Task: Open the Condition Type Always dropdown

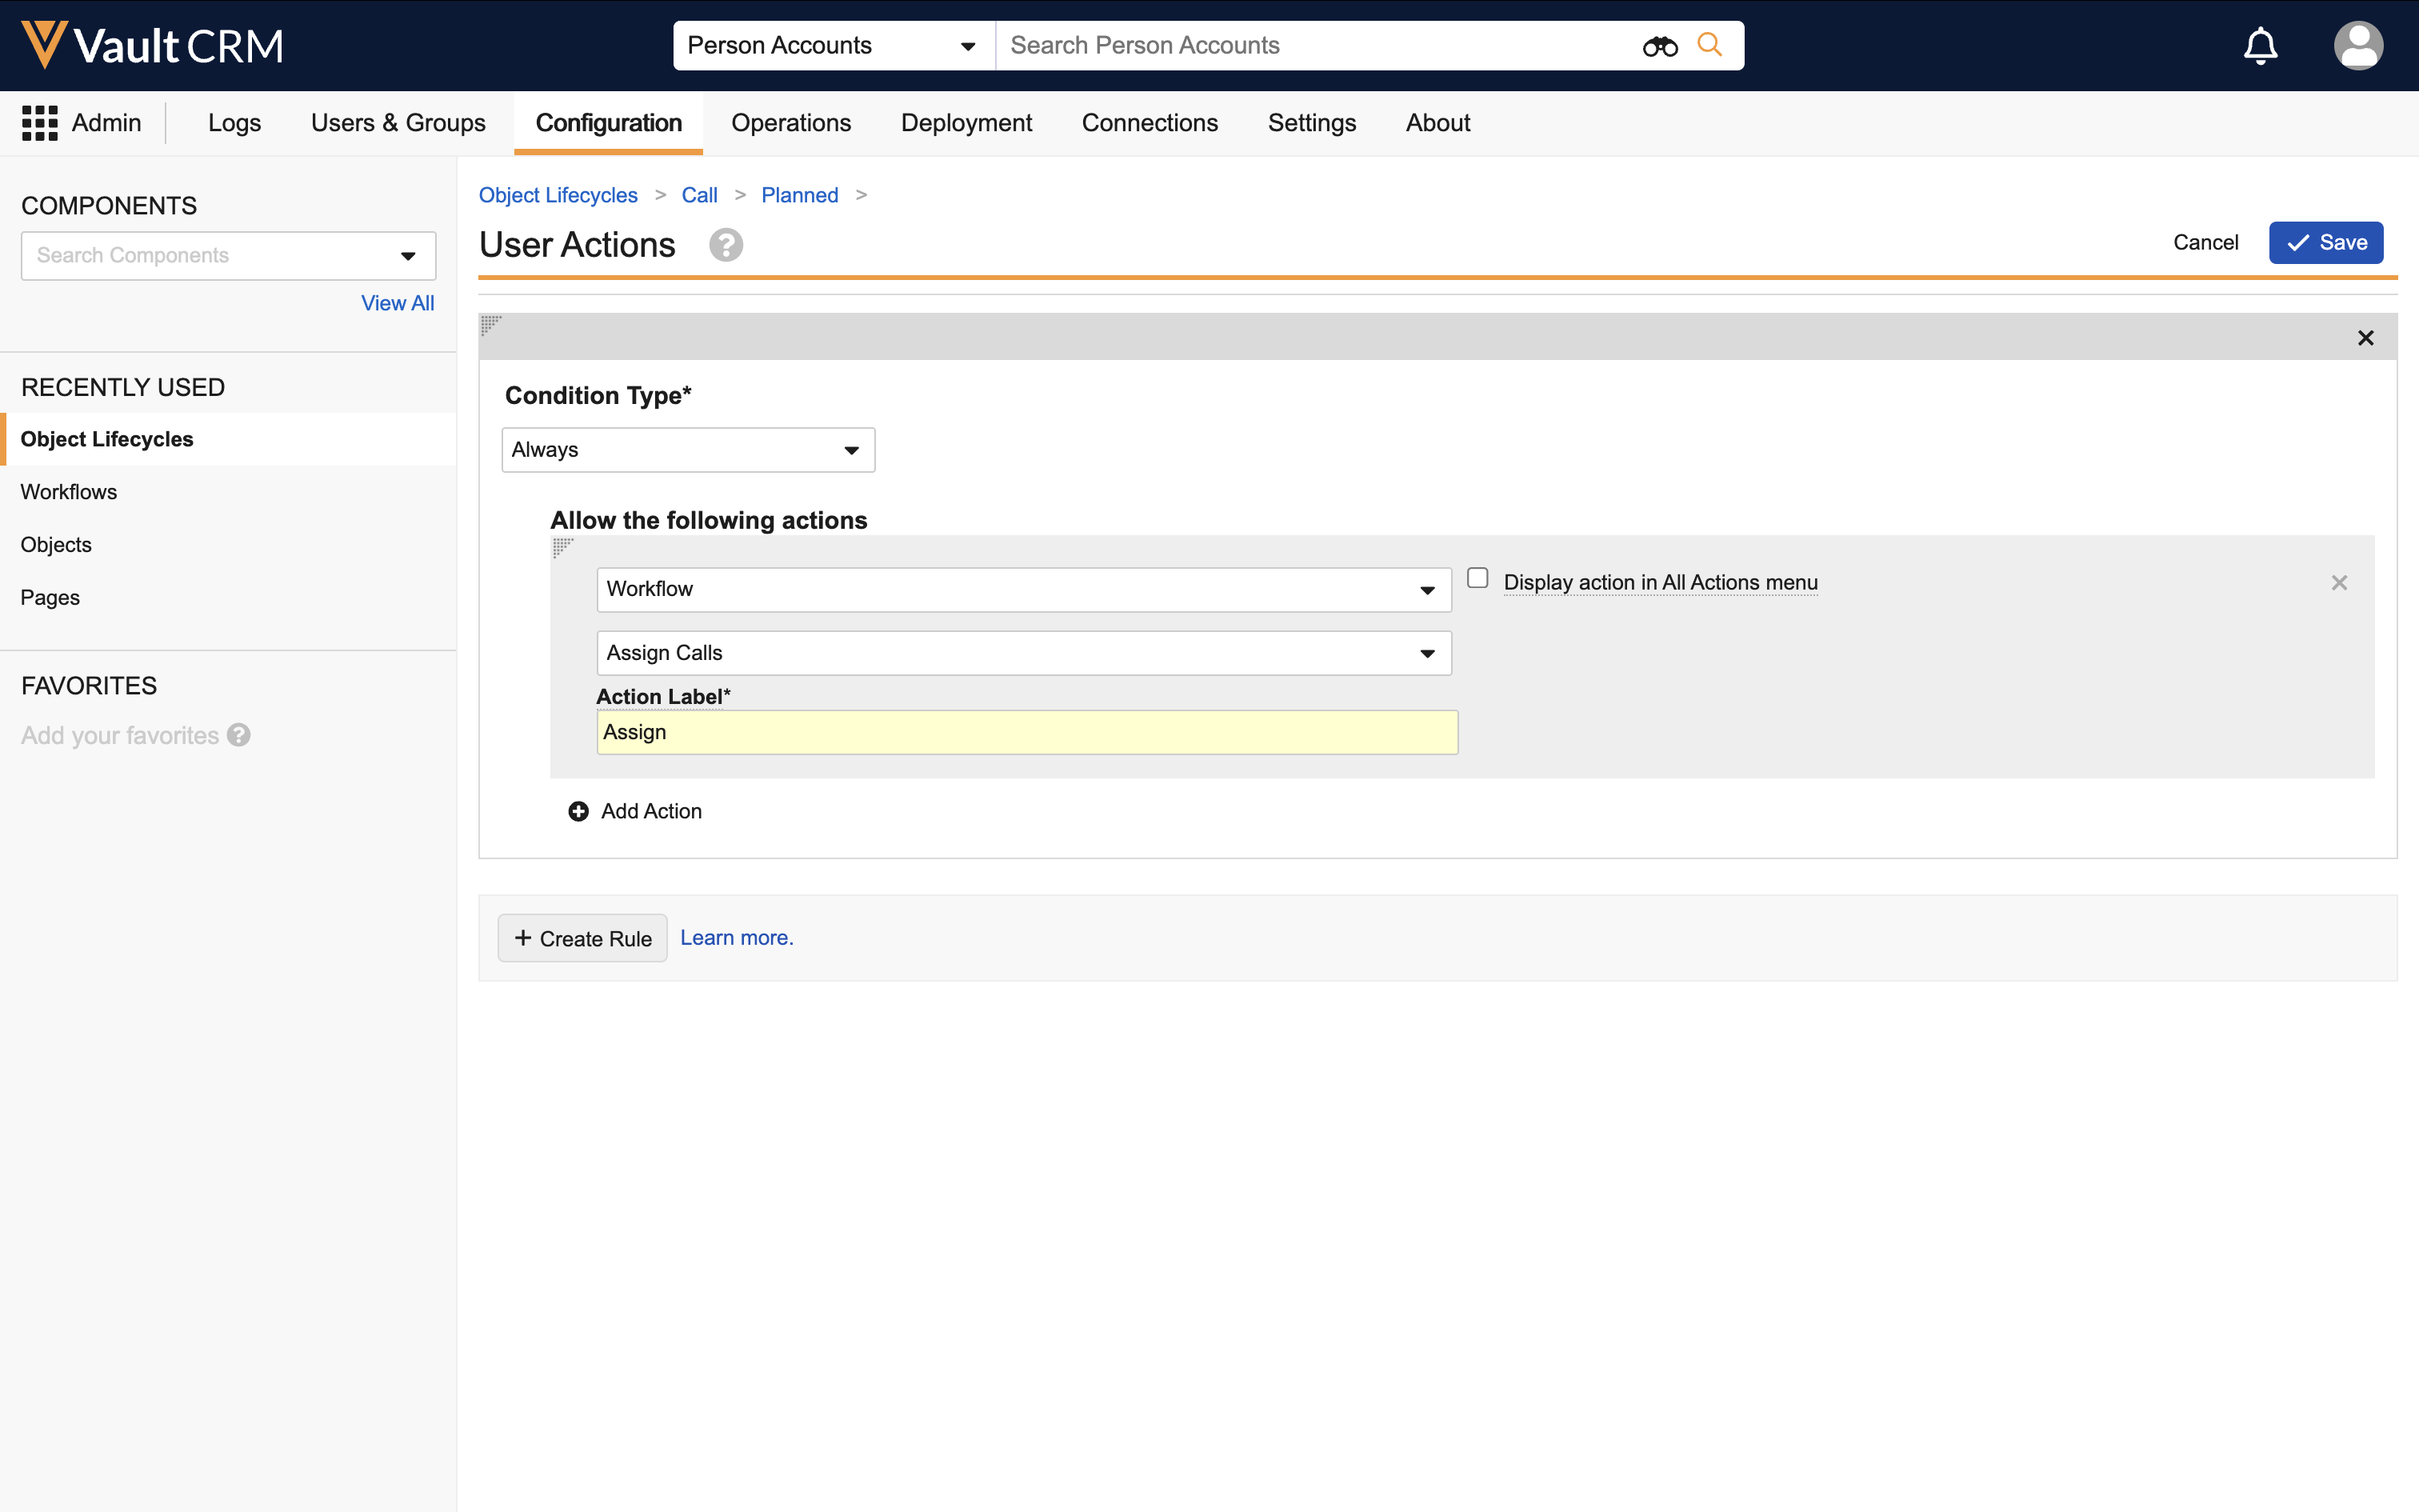Action: point(688,450)
